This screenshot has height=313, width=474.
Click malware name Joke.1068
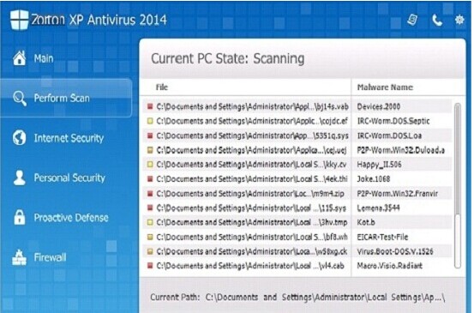374,179
